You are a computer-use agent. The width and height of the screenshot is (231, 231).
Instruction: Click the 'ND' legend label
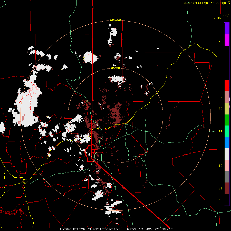(x=220, y=200)
